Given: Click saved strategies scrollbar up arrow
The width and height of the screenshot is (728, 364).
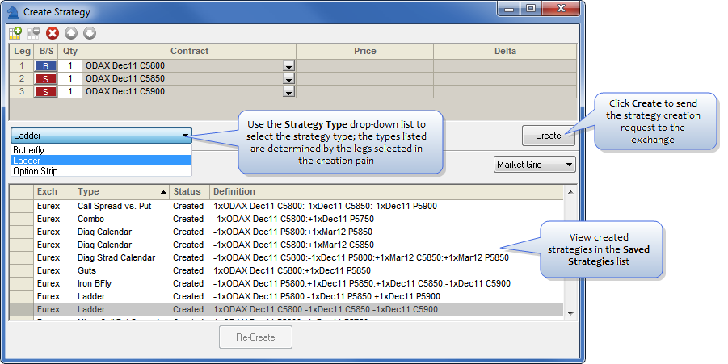Looking at the screenshot, I should click(x=570, y=192).
